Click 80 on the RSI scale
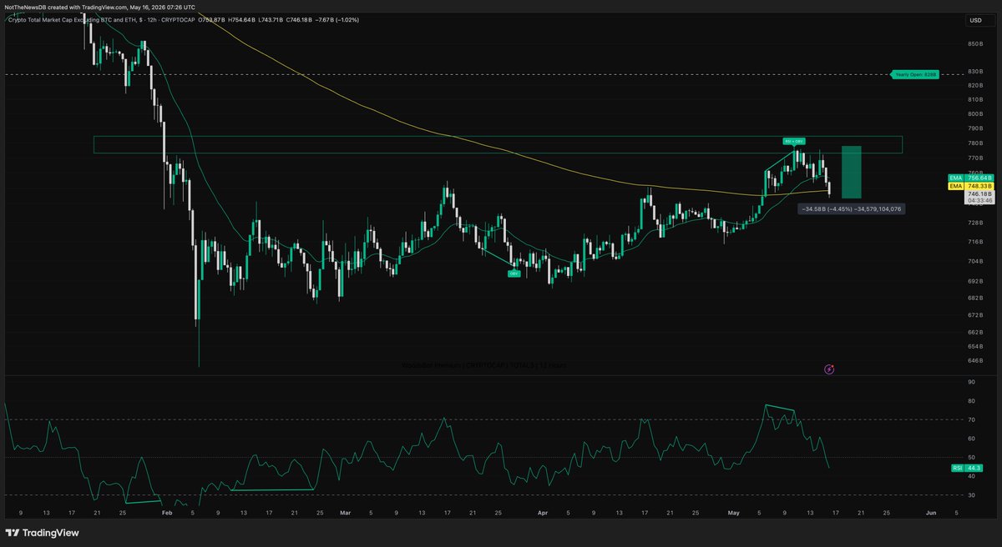Image resolution: width=1002 pixels, height=547 pixels. point(971,401)
